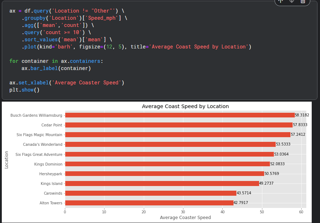Click the bar value 53.0364
Screen dimensions: 320x223
pyautogui.click(x=281, y=154)
